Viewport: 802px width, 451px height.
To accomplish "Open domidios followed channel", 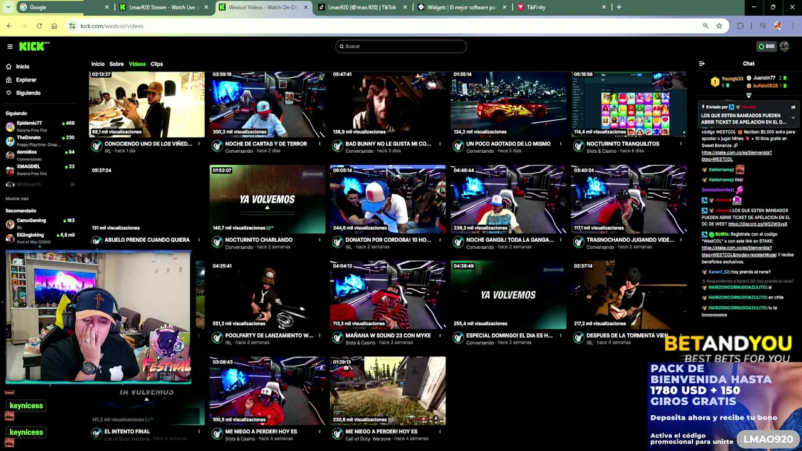I will point(39,155).
